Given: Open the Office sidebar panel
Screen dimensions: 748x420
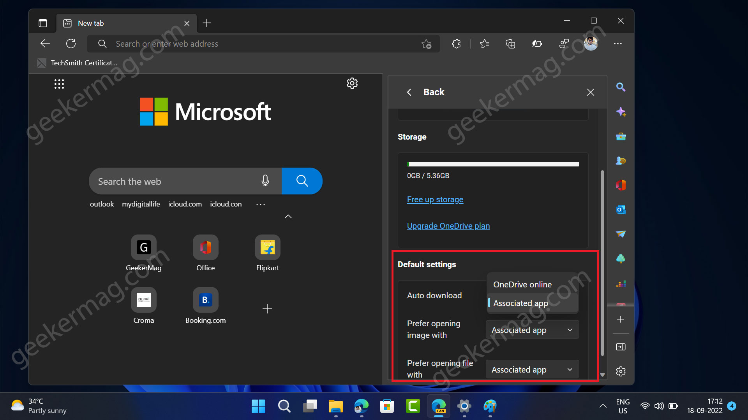Looking at the screenshot, I should (x=621, y=185).
